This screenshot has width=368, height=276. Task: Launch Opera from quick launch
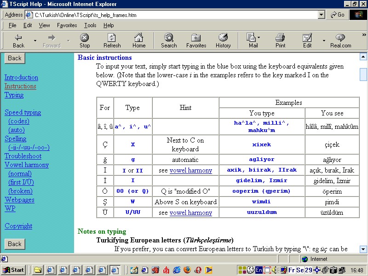198,270
